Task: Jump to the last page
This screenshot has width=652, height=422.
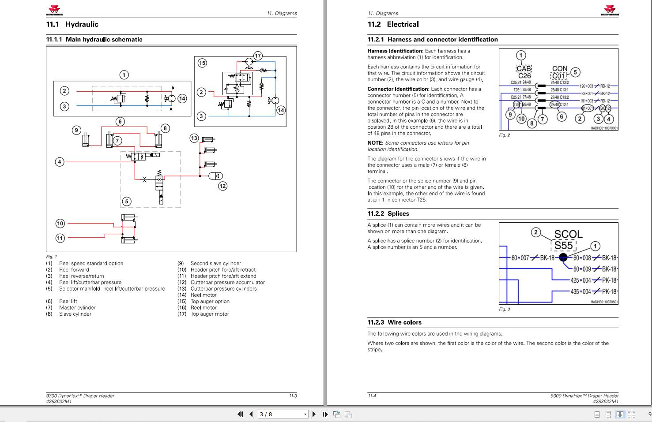Action: pyautogui.click(x=325, y=414)
